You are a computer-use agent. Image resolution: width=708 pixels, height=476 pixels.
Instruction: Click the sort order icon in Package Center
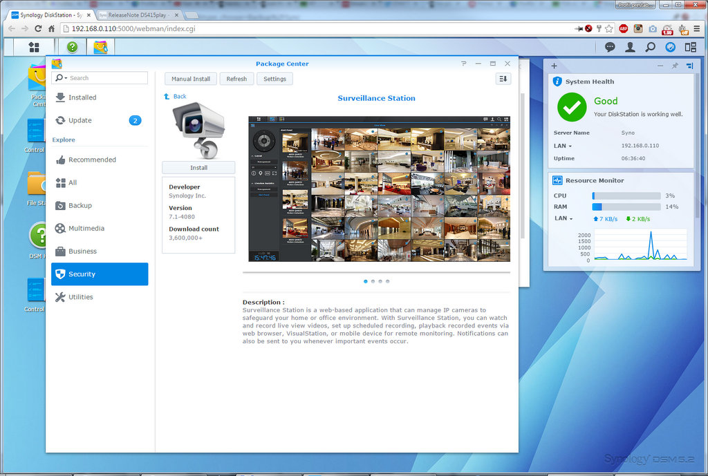(503, 79)
